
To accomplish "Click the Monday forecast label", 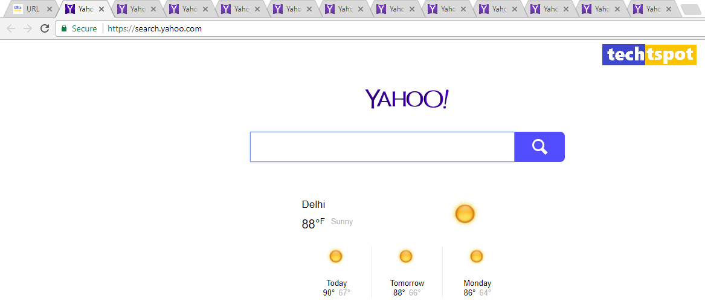I will (x=477, y=283).
